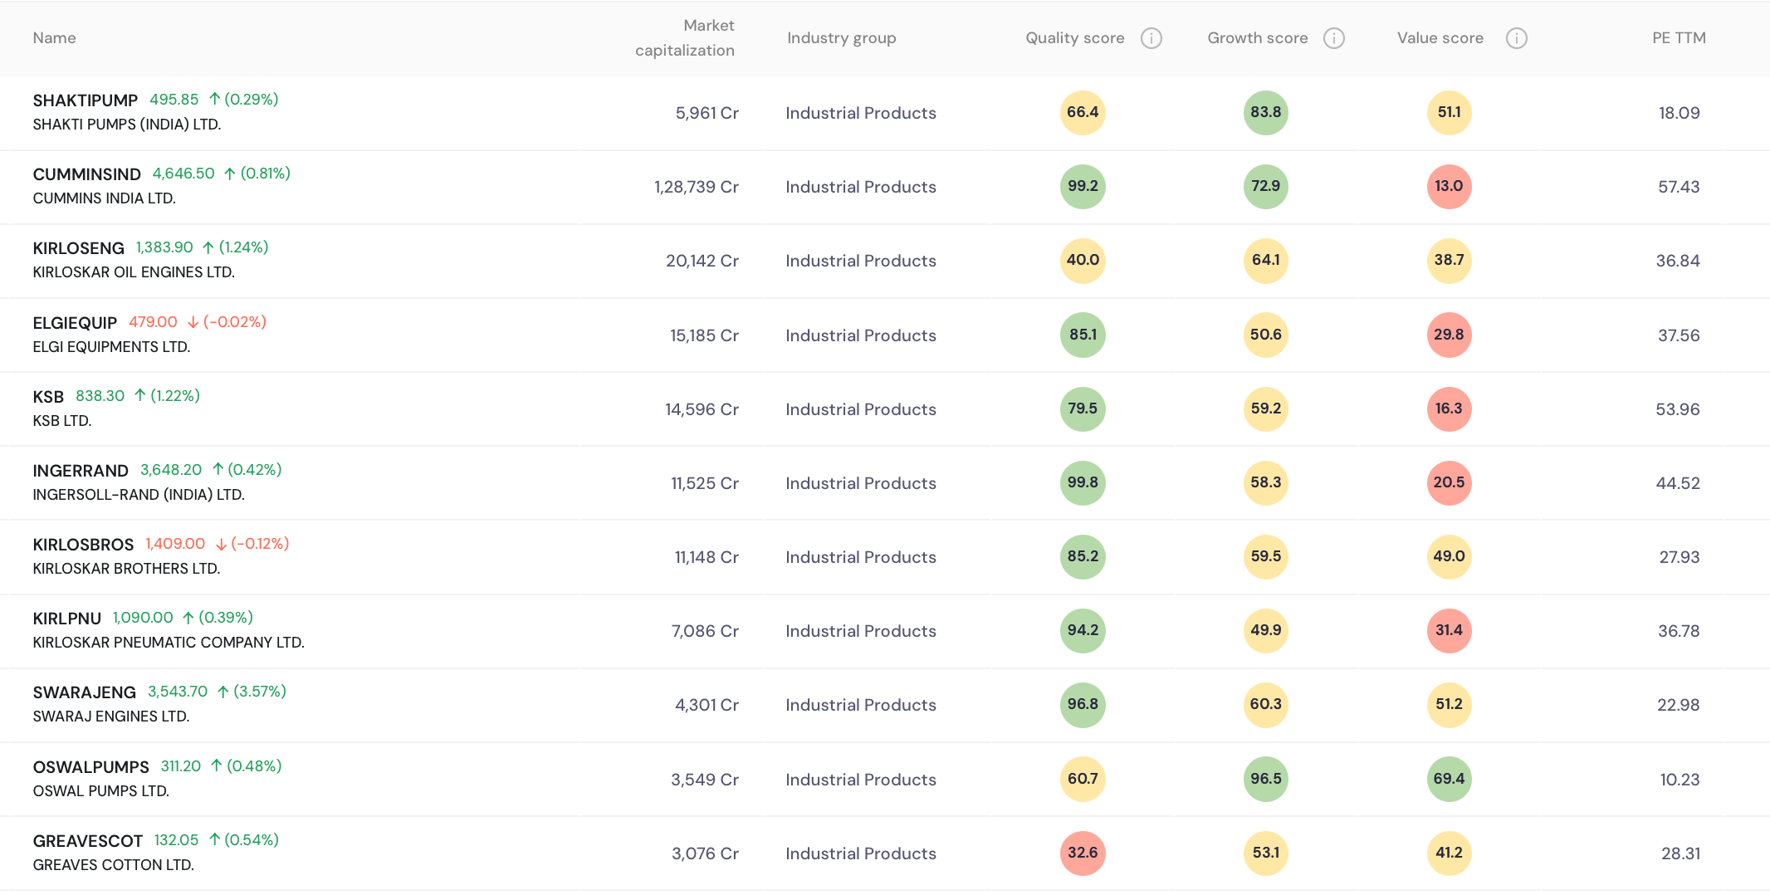
Task: Sort by Industry group column header
Action: tap(841, 38)
